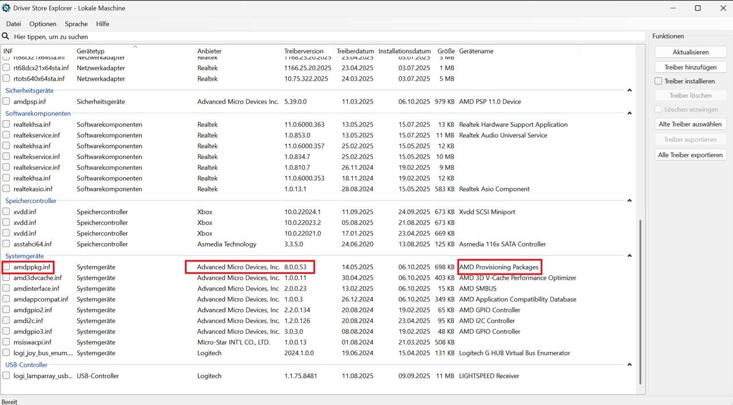Check the msiswacpi.inf row checkbox
The width and height of the screenshot is (733, 405).
(x=7, y=343)
